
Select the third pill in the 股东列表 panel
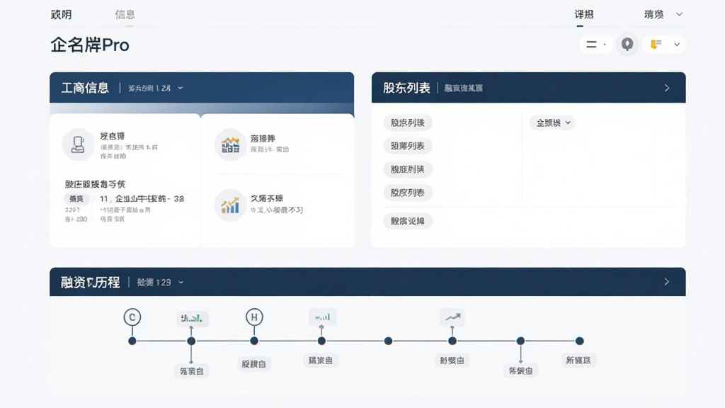click(x=407, y=169)
